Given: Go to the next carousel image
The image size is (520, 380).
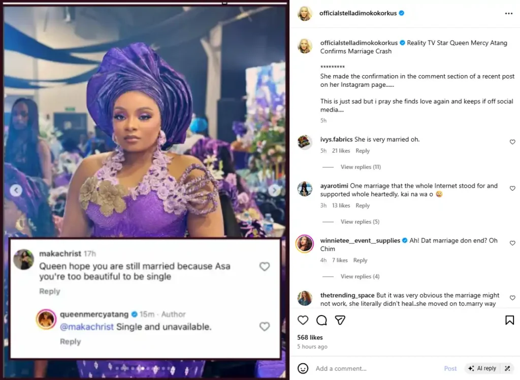Looking at the screenshot, I should [x=275, y=191].
